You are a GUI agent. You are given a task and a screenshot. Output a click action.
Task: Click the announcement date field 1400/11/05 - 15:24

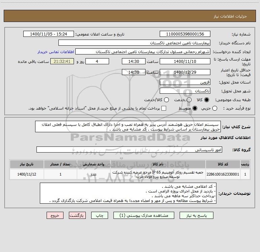tap(49, 34)
